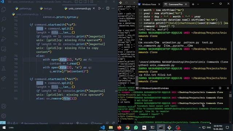233x131 pixels.
Task: Open Chrome from the taskbar
Action: pos(127,128)
